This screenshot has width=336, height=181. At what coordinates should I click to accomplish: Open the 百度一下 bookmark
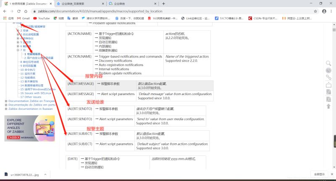pos(129,18)
